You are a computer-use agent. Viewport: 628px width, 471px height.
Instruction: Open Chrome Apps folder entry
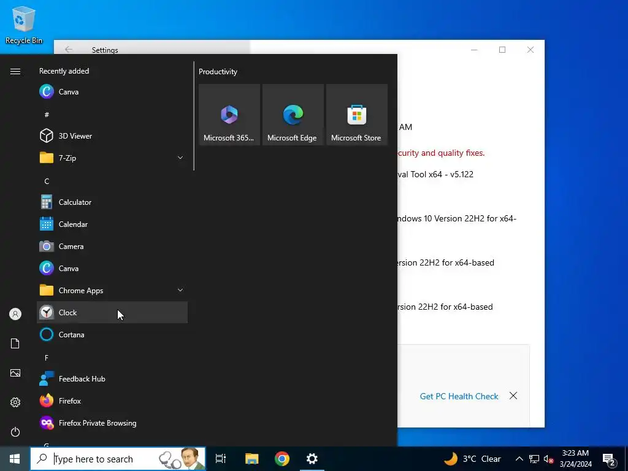[112, 290]
